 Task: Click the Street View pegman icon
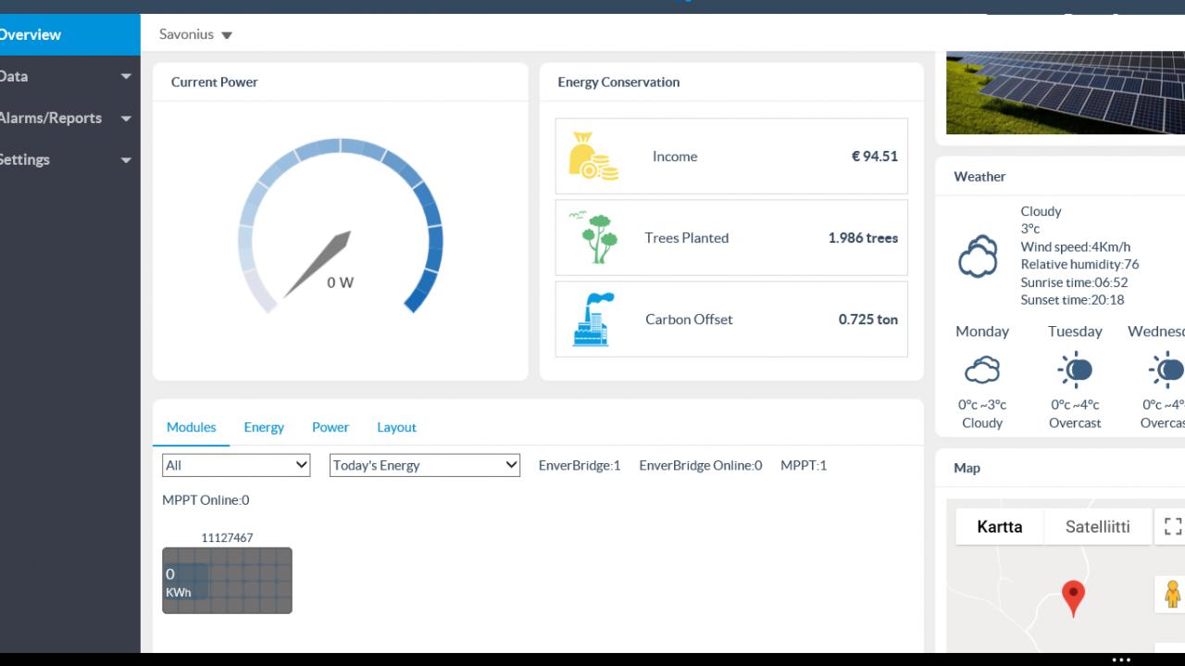1172,594
